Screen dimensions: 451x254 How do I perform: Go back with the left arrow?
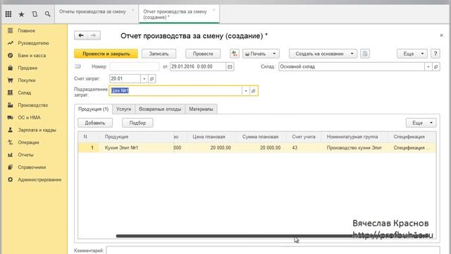(81, 35)
